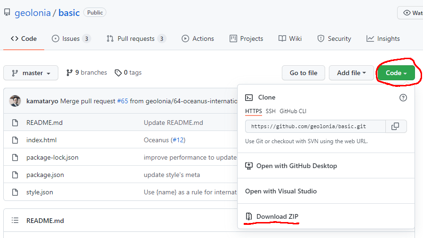Switch to the Code tab
This screenshot has height=238, width=423.
(24, 38)
